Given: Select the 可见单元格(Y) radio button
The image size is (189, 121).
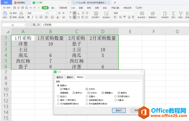Looking at the screenshot, I should point(115,96).
